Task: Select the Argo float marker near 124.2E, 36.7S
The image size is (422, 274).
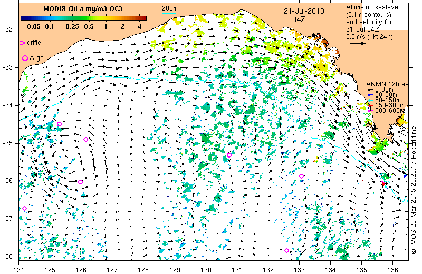Action: coord(24,208)
